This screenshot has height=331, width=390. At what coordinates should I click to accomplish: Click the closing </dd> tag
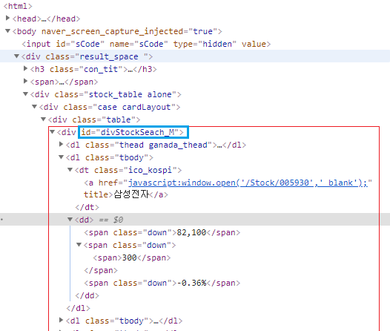pos(87,295)
